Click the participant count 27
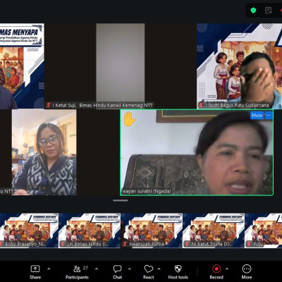The width and height of the screenshot is (282, 282). (x=85, y=268)
